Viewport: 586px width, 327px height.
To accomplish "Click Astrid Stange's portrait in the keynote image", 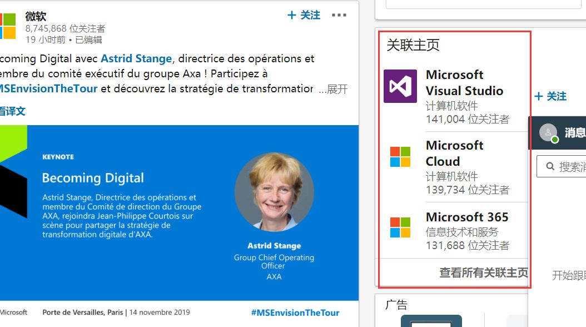I will [x=274, y=192].
